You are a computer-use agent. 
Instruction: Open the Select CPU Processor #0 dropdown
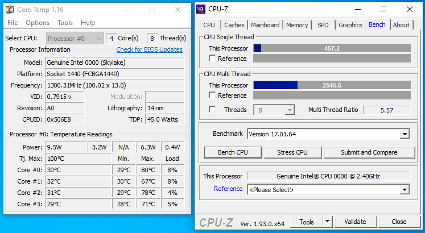click(x=75, y=38)
